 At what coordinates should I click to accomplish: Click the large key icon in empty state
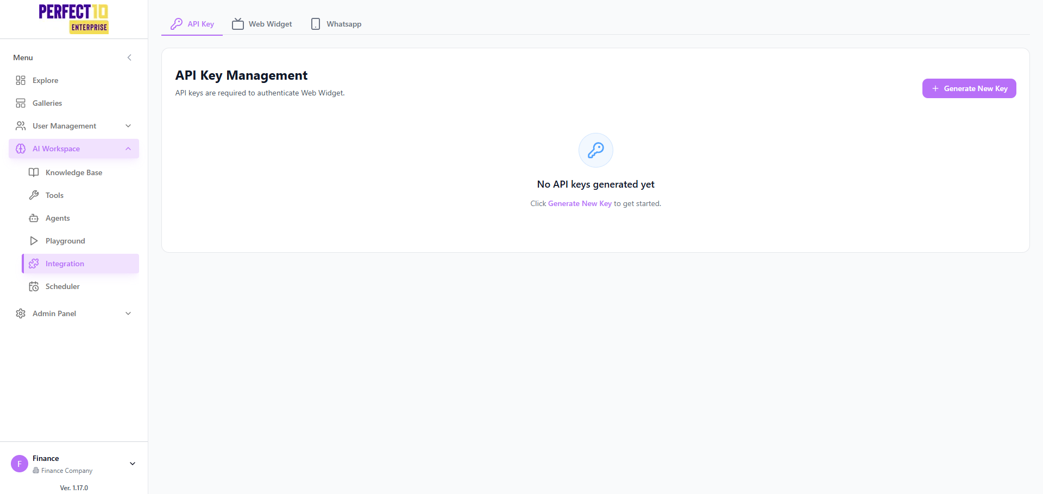pos(596,150)
